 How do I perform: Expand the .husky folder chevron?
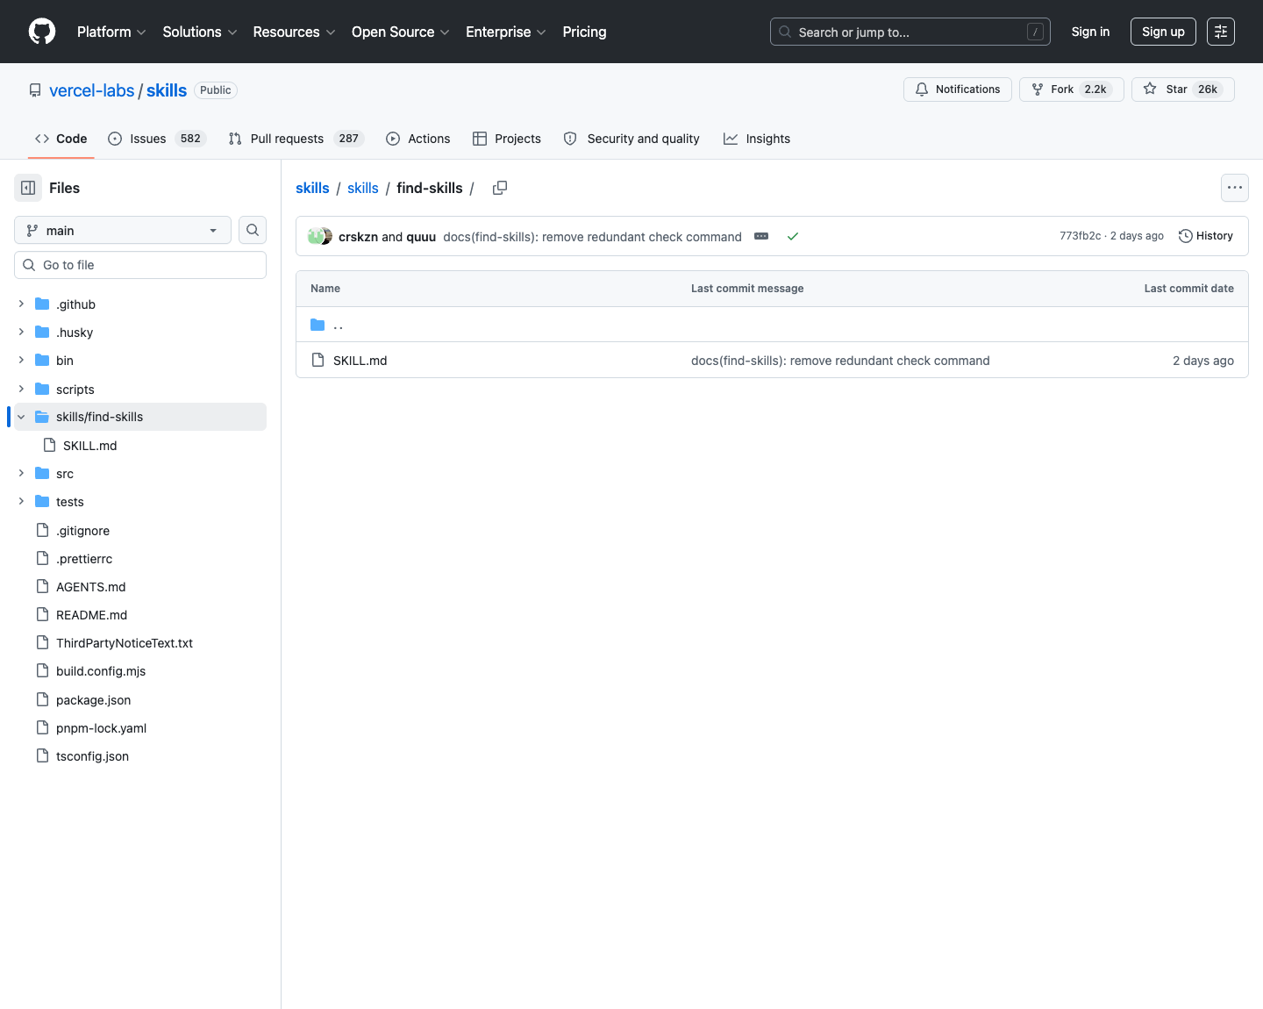pos(21,332)
